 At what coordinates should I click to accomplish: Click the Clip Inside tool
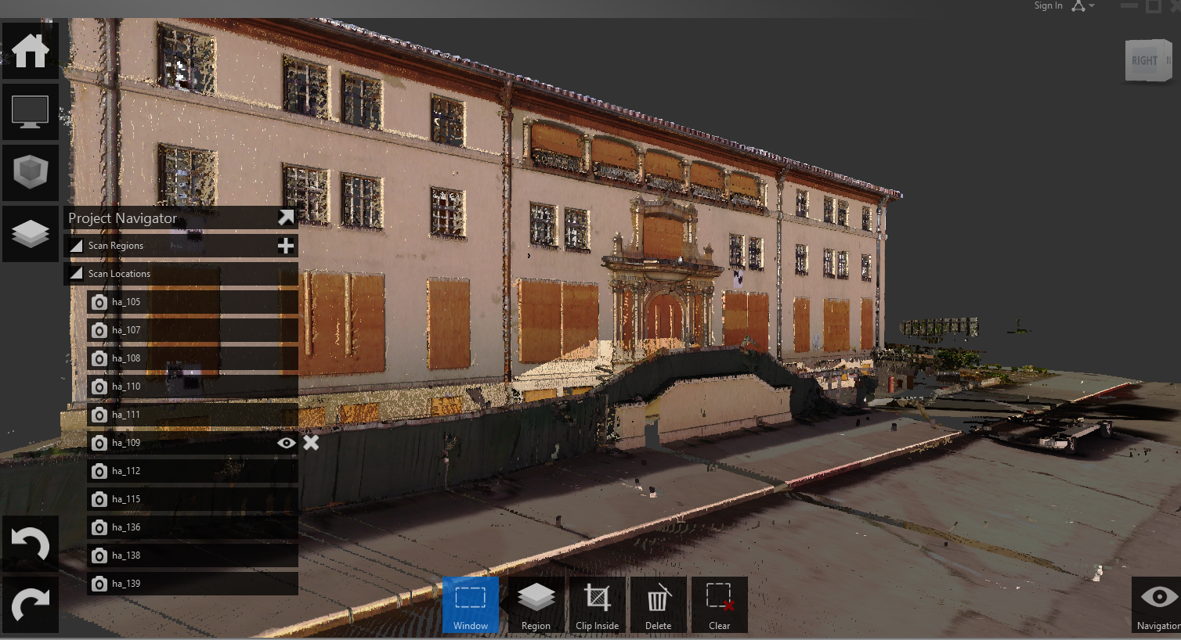pos(598,605)
